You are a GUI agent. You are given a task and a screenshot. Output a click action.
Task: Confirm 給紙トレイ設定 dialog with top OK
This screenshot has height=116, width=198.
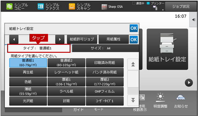[134, 28]
